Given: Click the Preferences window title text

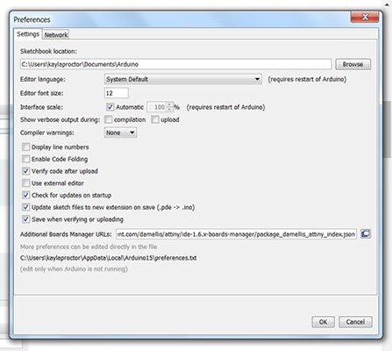Looking at the screenshot, I should (x=32, y=19).
